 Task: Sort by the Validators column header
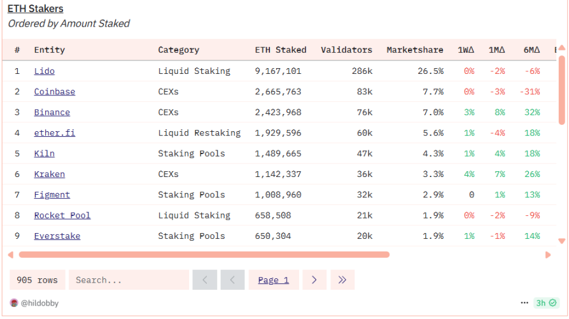[346, 50]
